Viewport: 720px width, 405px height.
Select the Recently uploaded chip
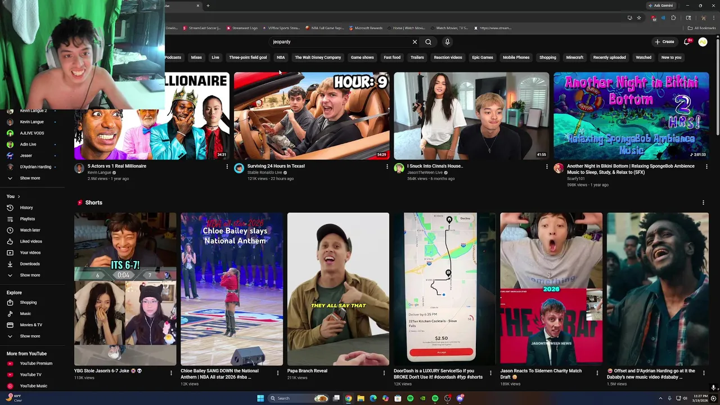(609, 57)
